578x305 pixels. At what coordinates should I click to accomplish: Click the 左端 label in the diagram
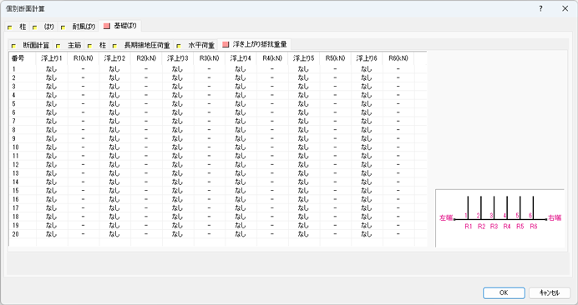446,217
